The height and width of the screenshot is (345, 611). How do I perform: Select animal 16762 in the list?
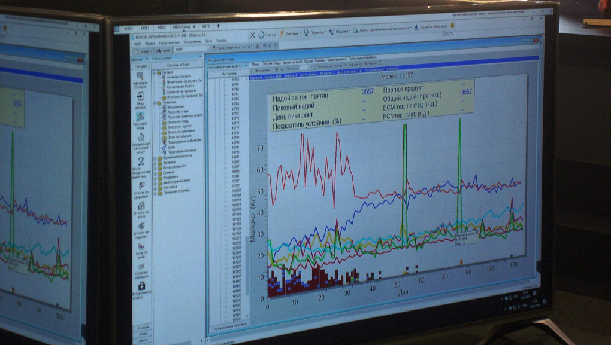coord(235,99)
